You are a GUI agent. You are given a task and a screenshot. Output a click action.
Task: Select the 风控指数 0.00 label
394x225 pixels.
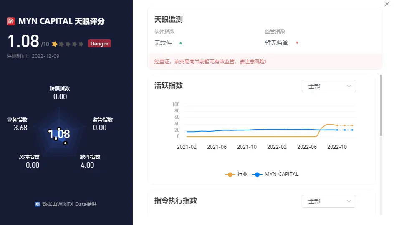tap(29, 161)
